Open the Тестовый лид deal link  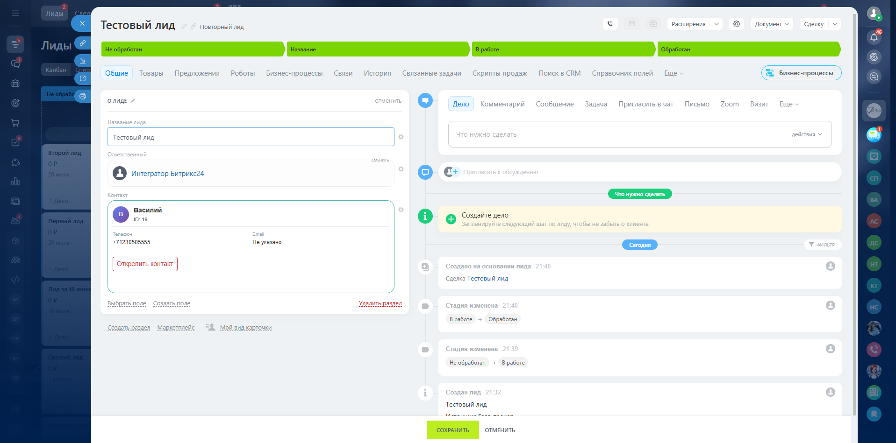point(487,279)
